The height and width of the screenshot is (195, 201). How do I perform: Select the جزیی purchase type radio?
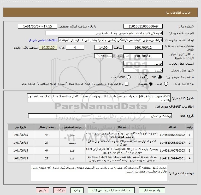click(166, 84)
